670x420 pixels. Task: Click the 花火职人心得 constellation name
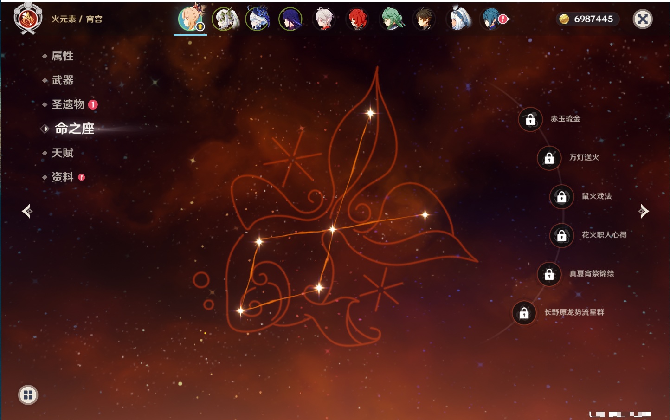click(x=604, y=235)
